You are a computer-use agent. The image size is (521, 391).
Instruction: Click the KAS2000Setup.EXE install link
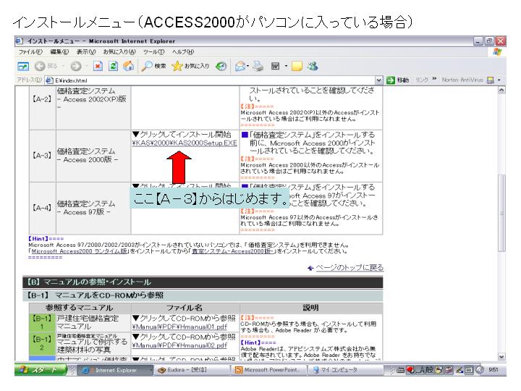pos(185,143)
